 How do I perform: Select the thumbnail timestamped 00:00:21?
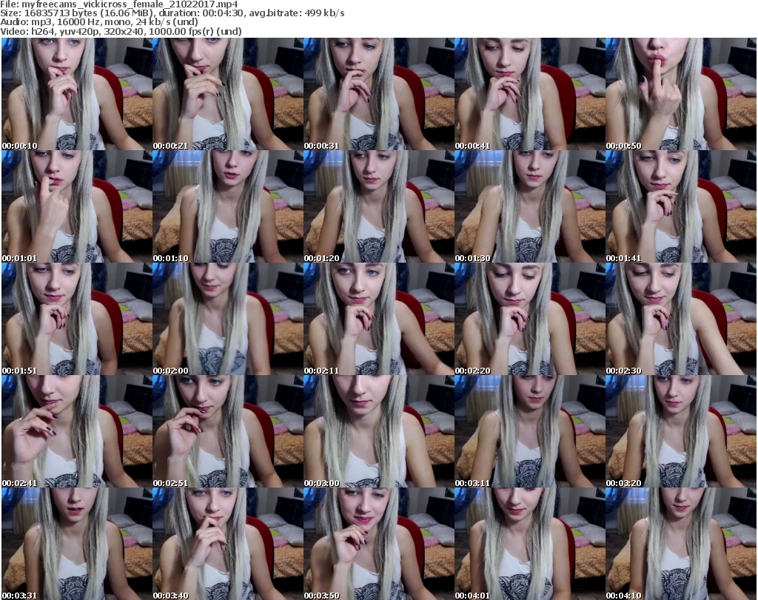coord(228,94)
